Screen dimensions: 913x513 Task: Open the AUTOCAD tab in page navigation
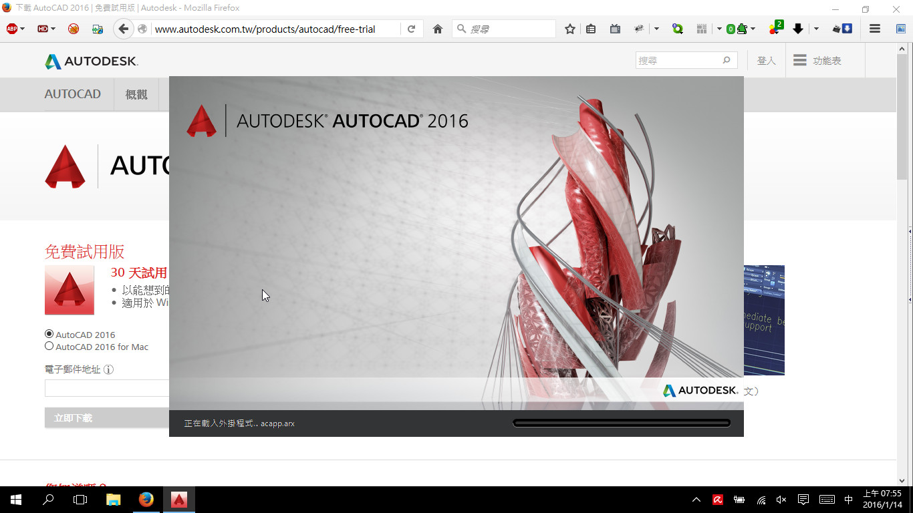pyautogui.click(x=73, y=94)
